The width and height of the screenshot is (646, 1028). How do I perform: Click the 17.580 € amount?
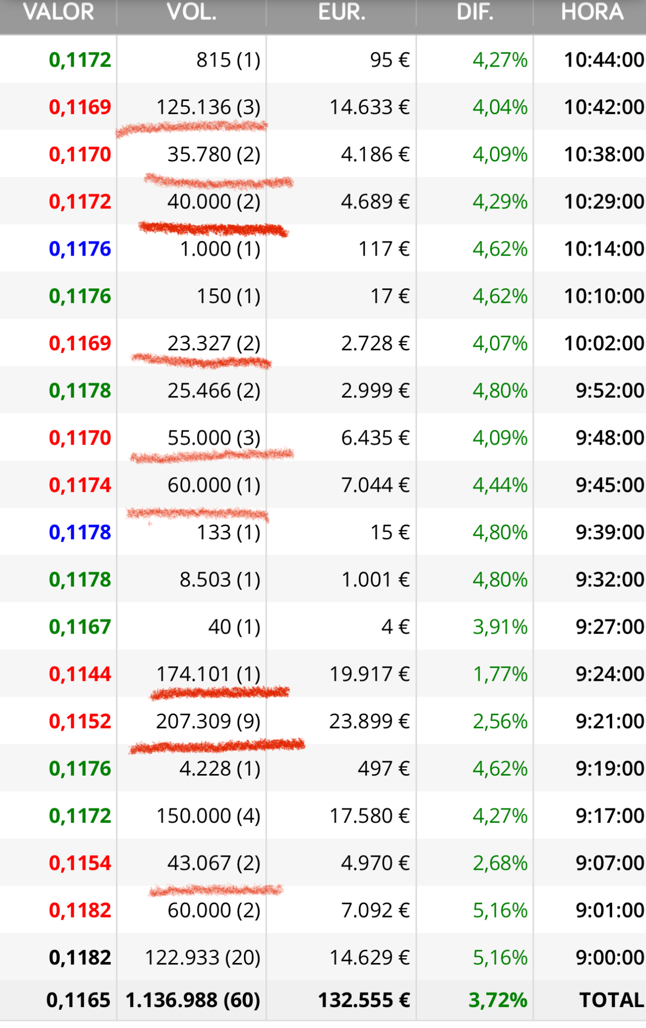point(370,816)
